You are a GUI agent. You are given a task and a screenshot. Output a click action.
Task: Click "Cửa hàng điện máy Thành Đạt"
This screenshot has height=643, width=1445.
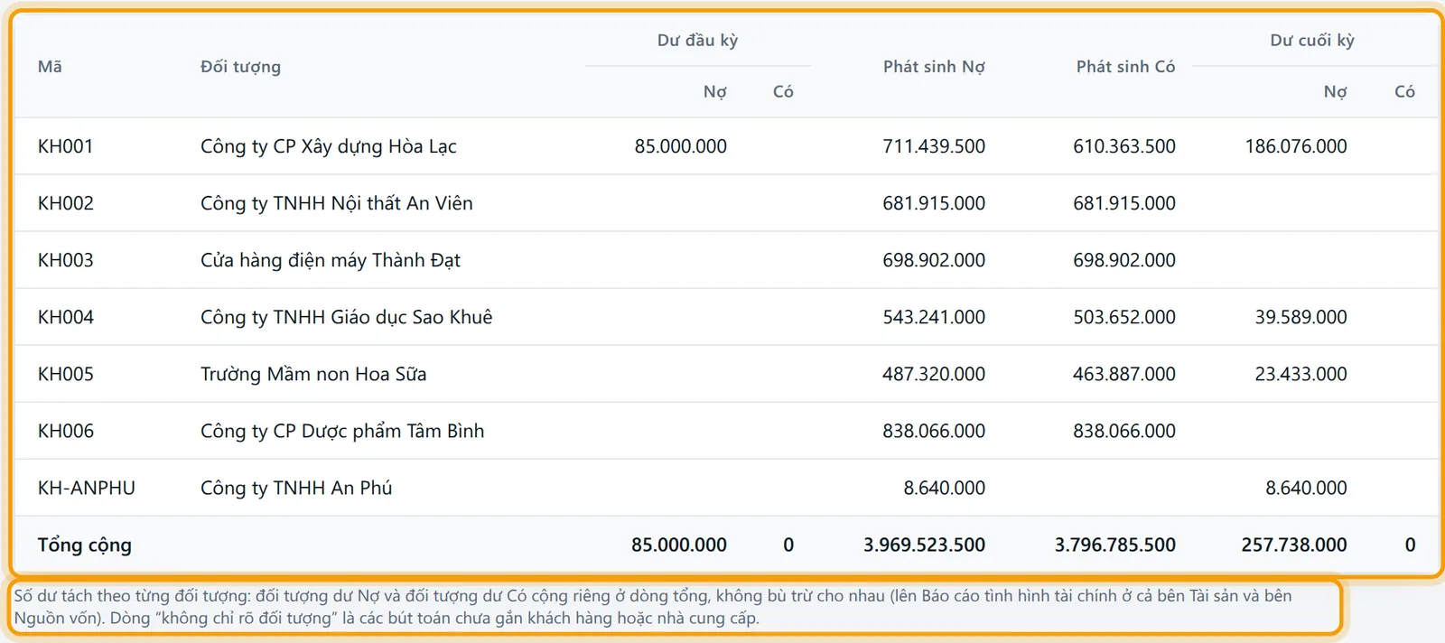pos(331,260)
